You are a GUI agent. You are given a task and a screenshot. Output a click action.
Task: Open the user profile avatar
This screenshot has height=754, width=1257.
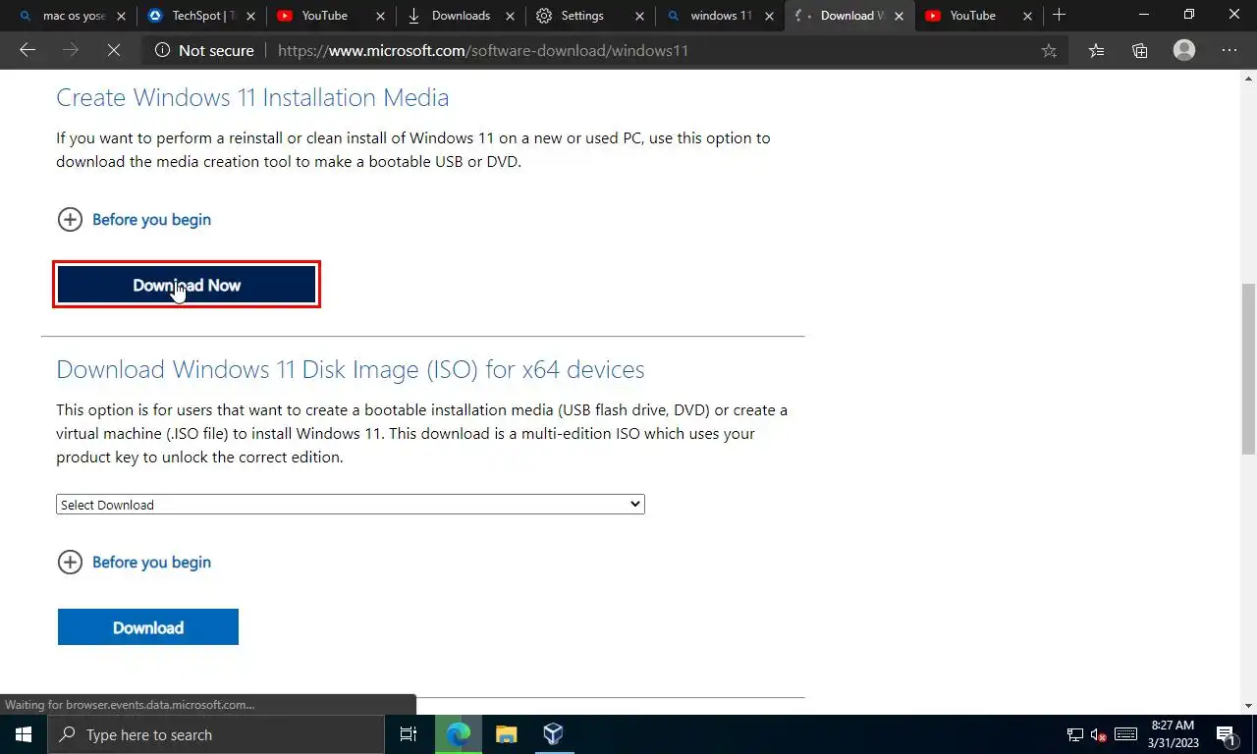coord(1184,50)
